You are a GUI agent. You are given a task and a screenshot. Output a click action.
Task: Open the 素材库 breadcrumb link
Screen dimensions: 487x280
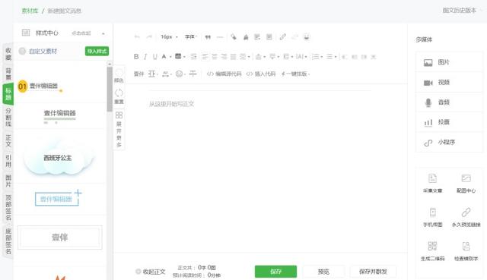point(30,11)
